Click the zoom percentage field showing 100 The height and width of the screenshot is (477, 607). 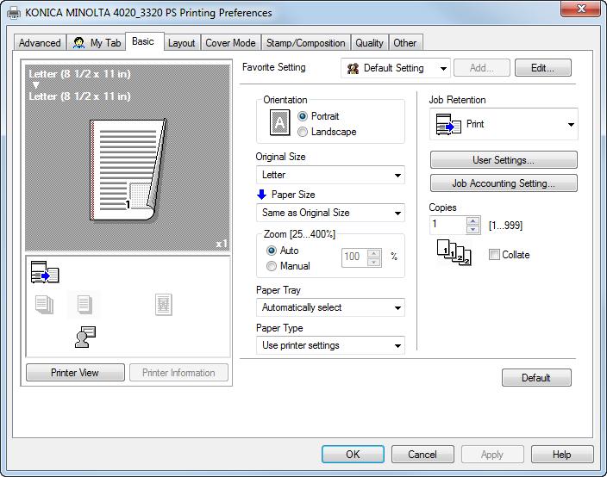(354, 257)
